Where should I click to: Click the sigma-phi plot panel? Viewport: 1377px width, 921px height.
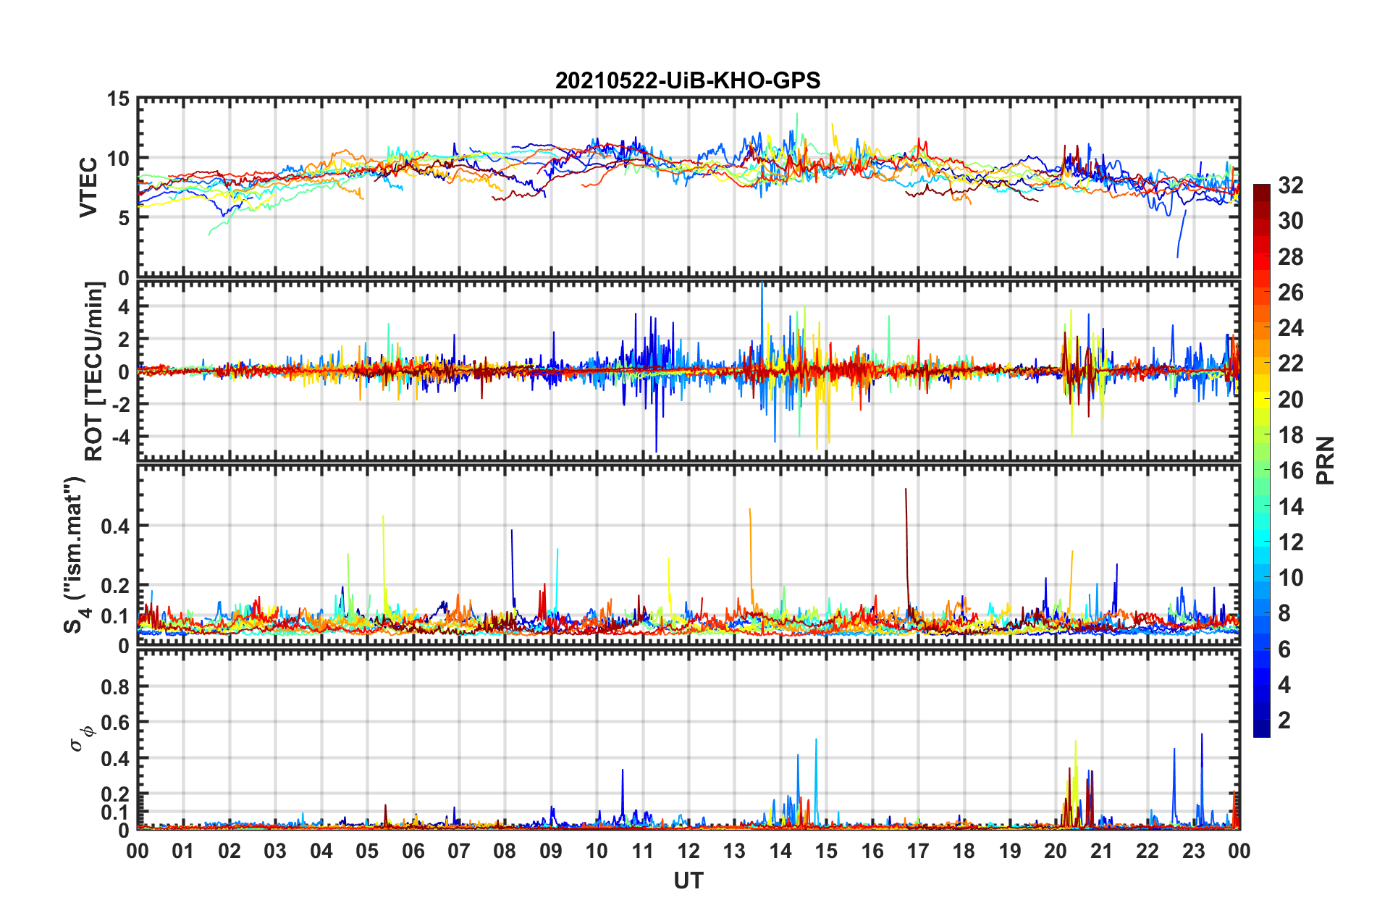tap(688, 739)
